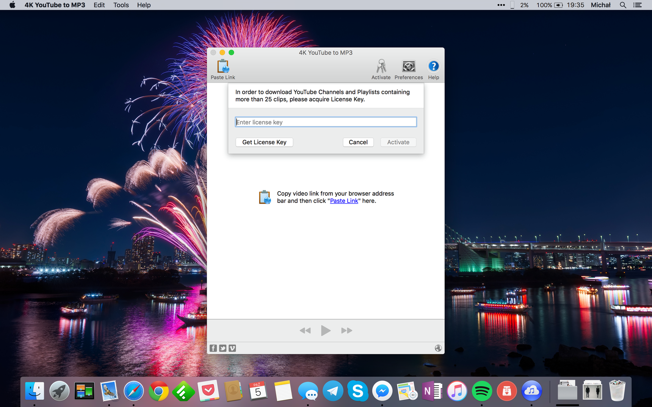Open Launchpad rocket in the Dock

click(x=60, y=391)
